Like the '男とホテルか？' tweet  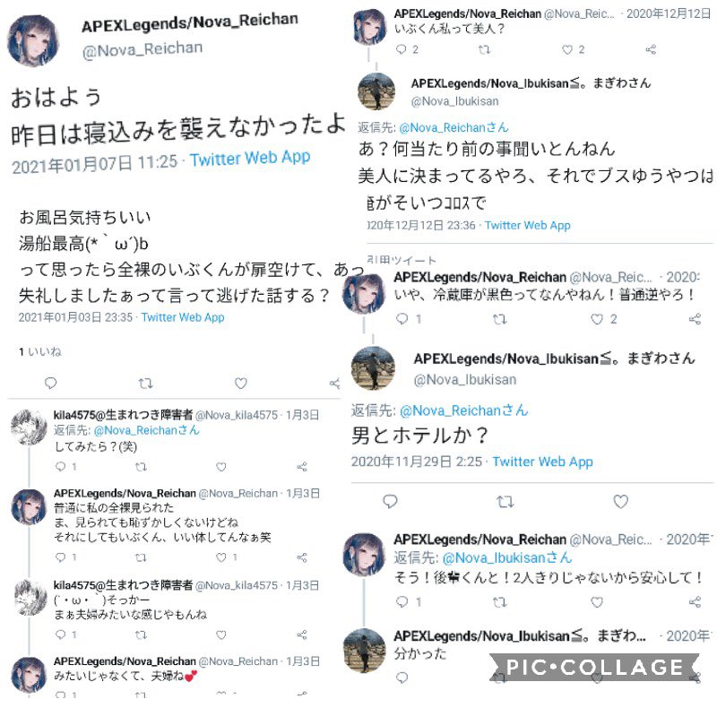pos(620,501)
